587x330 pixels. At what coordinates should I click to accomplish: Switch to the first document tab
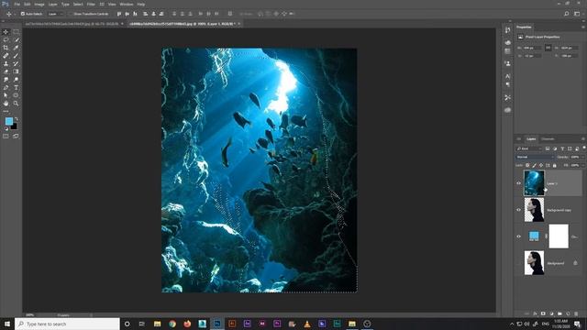(x=72, y=24)
